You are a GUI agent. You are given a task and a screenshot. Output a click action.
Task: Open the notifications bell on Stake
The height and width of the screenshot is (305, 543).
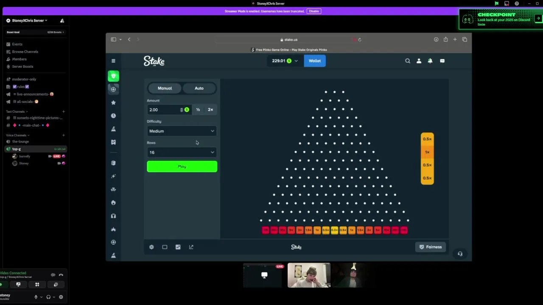point(430,61)
